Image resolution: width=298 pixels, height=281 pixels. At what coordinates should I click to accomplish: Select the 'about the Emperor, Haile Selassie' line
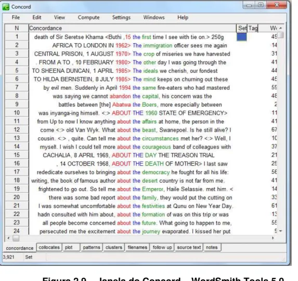click(x=133, y=189)
